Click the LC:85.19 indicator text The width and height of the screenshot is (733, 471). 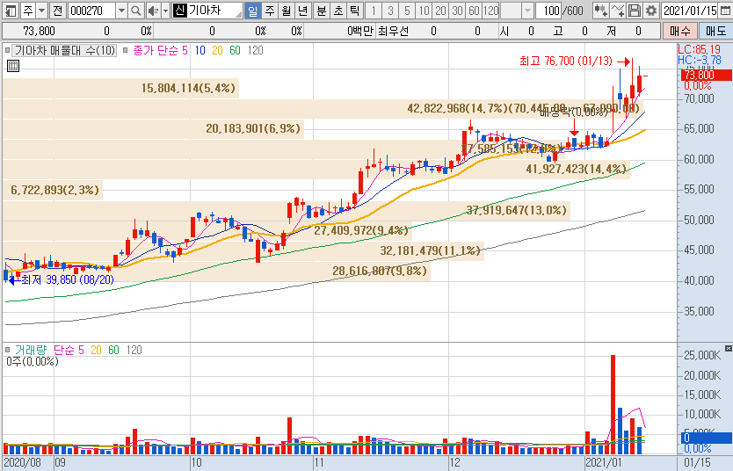tap(700, 49)
